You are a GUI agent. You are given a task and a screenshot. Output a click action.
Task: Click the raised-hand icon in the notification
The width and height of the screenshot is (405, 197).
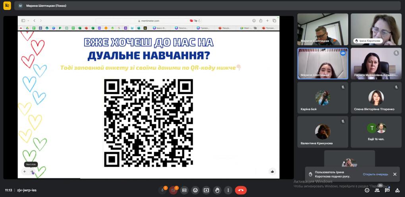pos(310,174)
